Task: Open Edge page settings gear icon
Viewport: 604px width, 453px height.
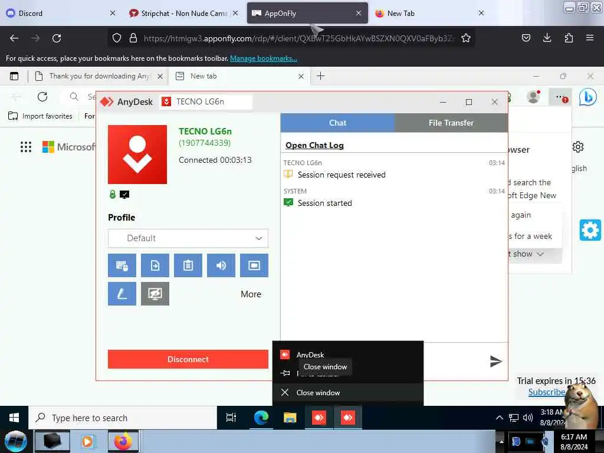Action: (578, 147)
